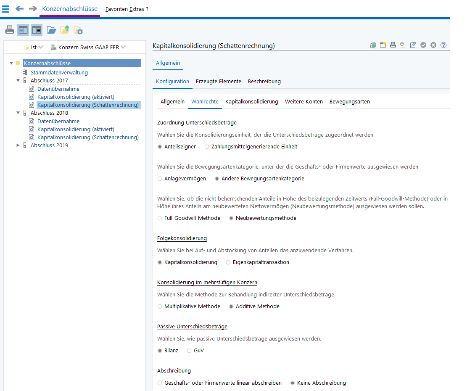Open Datenübernahme under Abschluss 2017
475x391 pixels.
tap(58, 89)
